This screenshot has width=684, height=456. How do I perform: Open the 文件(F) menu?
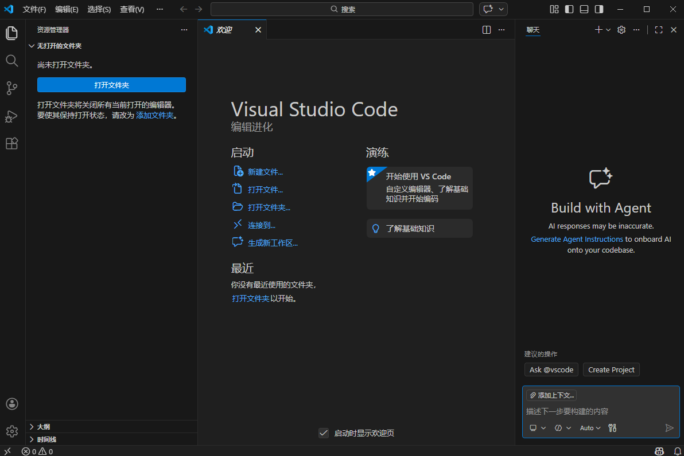point(34,9)
